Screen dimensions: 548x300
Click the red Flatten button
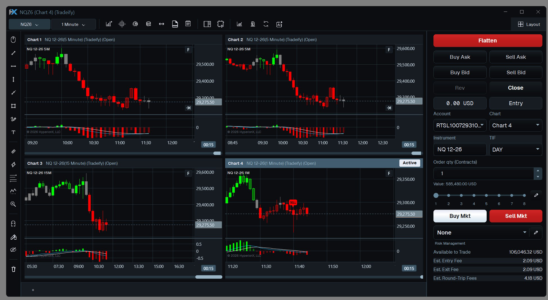click(x=488, y=40)
